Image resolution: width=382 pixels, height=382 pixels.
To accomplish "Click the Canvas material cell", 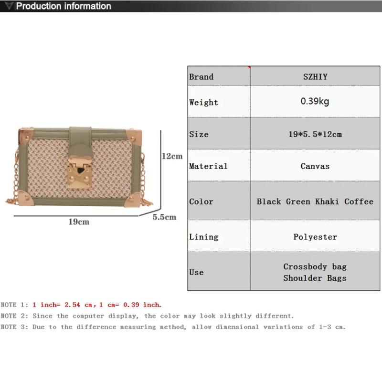I will click(315, 166).
